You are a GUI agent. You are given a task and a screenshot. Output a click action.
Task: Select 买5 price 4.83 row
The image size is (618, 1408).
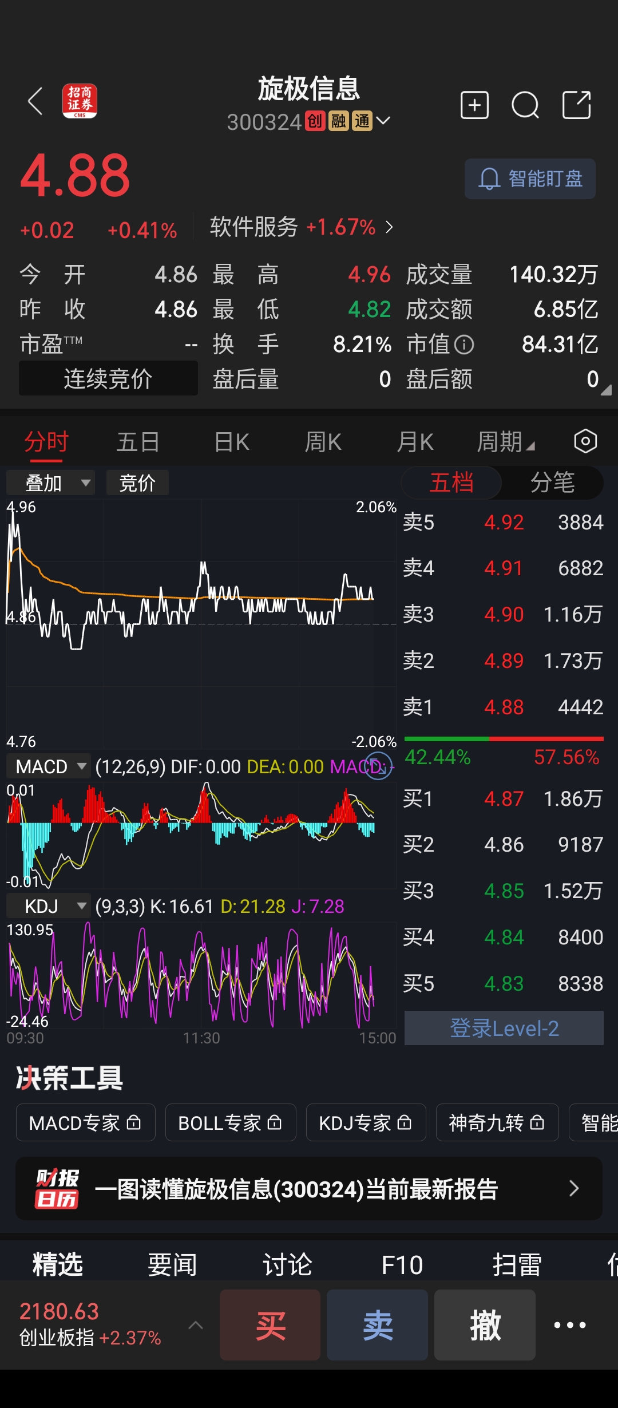click(x=504, y=983)
